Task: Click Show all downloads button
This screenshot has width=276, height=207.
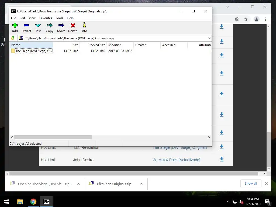Action: click(251, 184)
